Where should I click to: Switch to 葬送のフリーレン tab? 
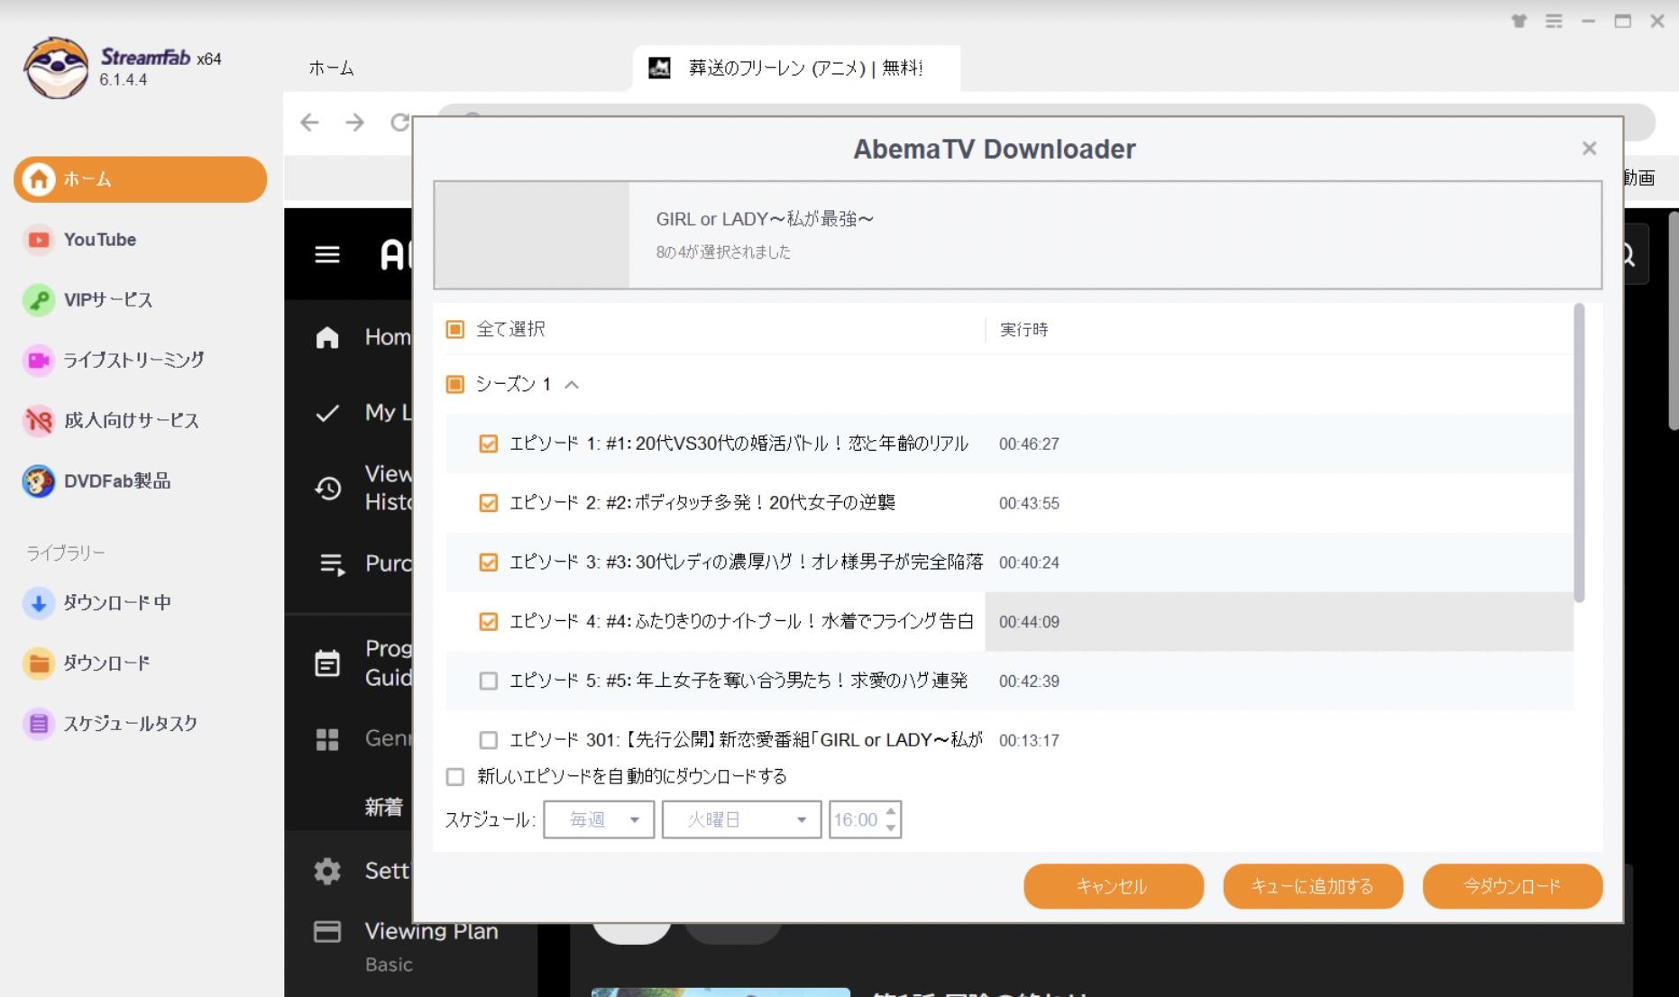click(796, 69)
